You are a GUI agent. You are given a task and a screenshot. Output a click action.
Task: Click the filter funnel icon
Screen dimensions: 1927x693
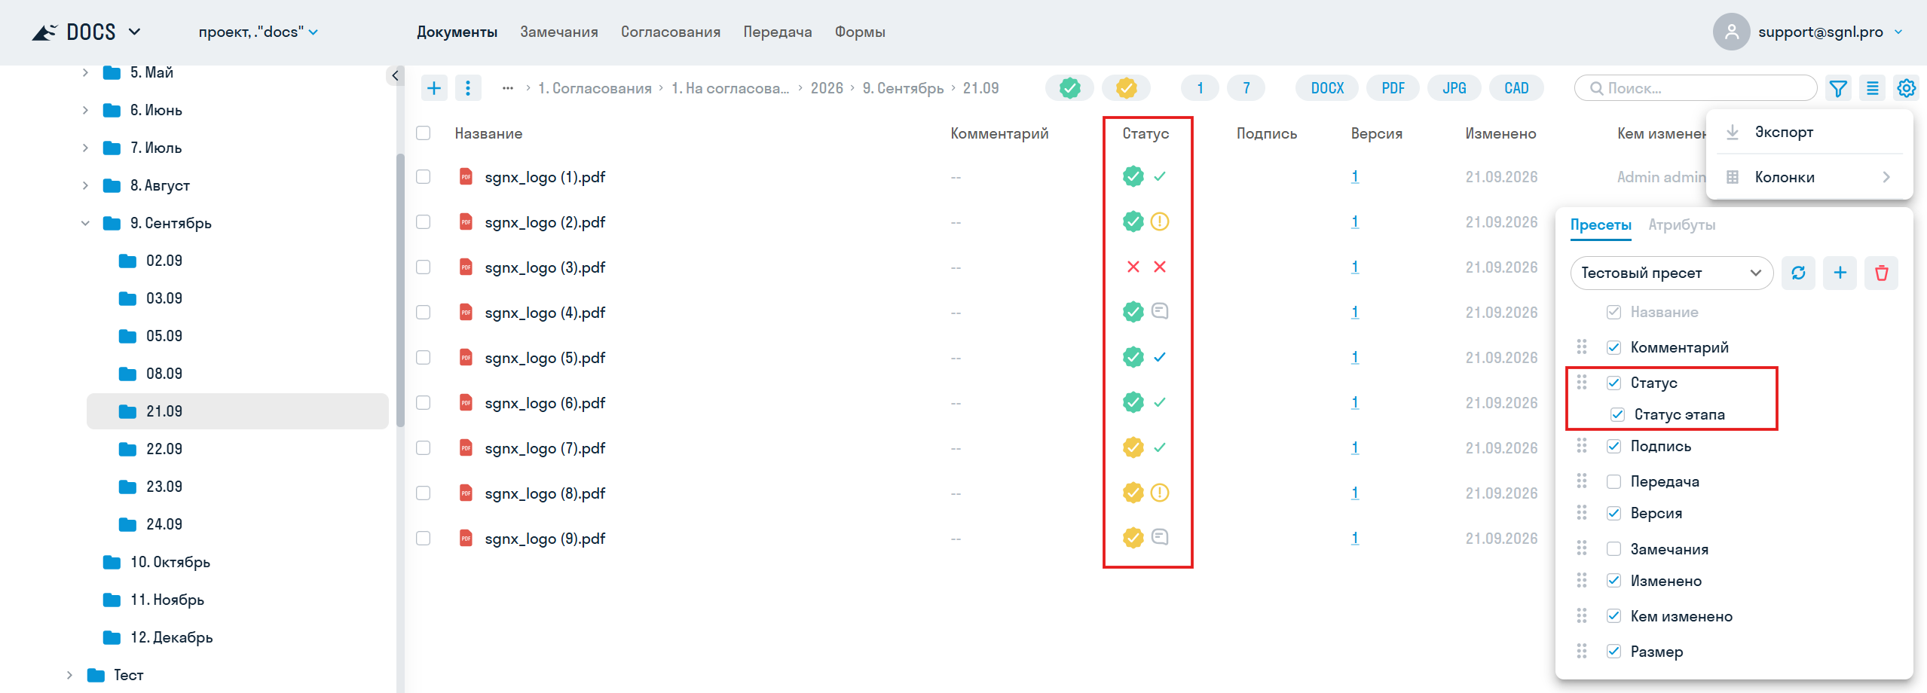point(1838,88)
